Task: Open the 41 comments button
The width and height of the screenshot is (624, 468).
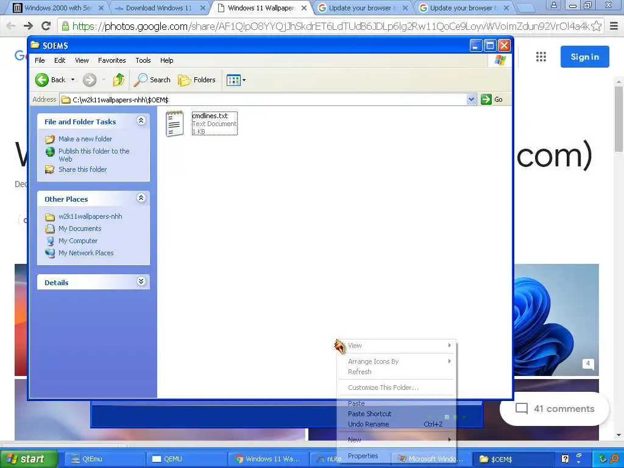Action: [555, 409]
